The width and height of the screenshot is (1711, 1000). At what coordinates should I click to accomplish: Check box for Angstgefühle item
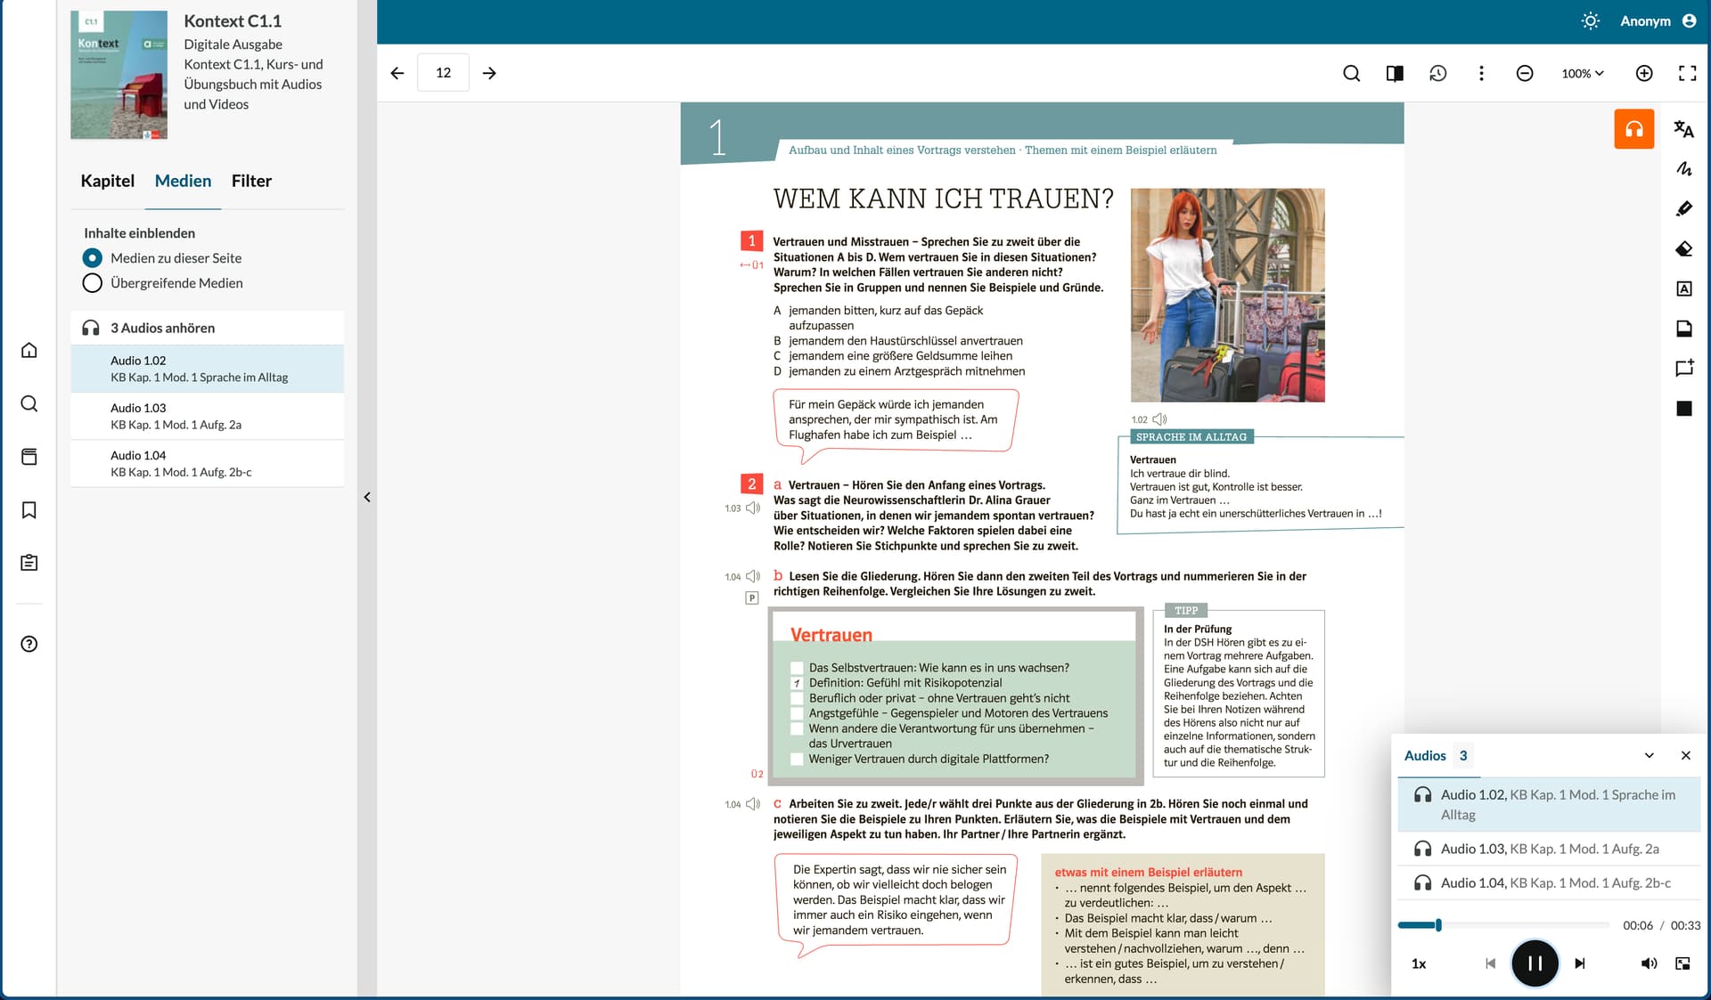point(797,713)
